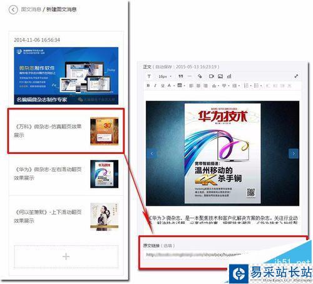Insert a video using the camera icon
Image resolution: width=313 pixels, height=284 pixels.
(212, 76)
